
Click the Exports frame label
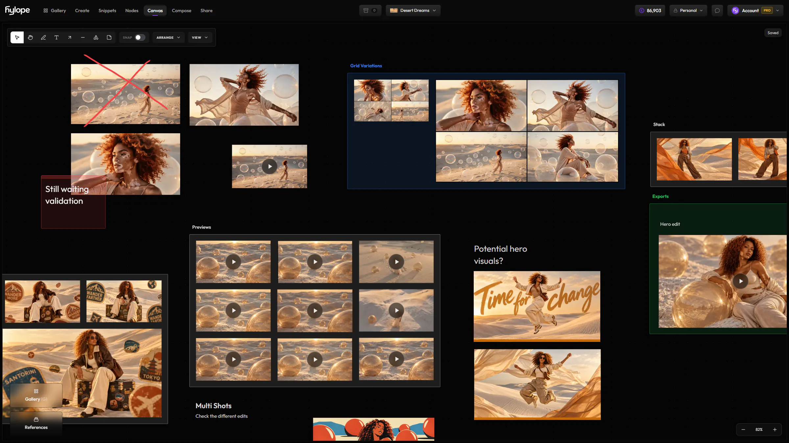660,196
